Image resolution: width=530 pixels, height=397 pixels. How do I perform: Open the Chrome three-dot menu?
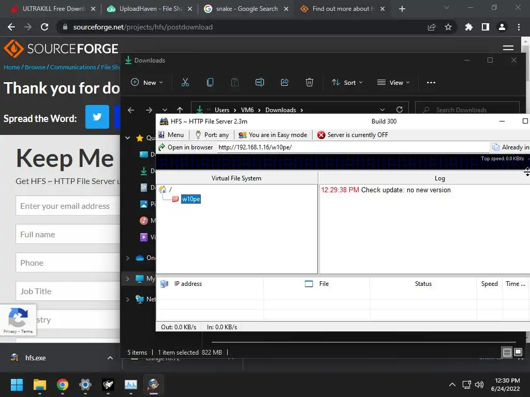(519, 27)
